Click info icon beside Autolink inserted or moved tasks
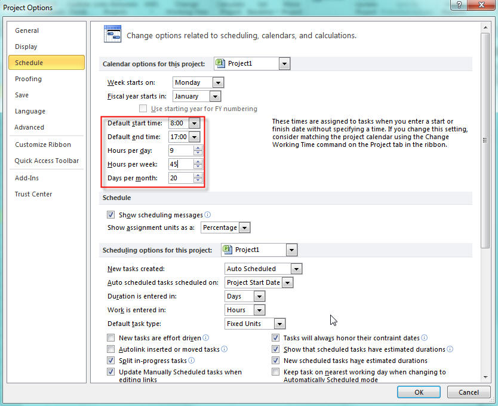 pyautogui.click(x=225, y=349)
